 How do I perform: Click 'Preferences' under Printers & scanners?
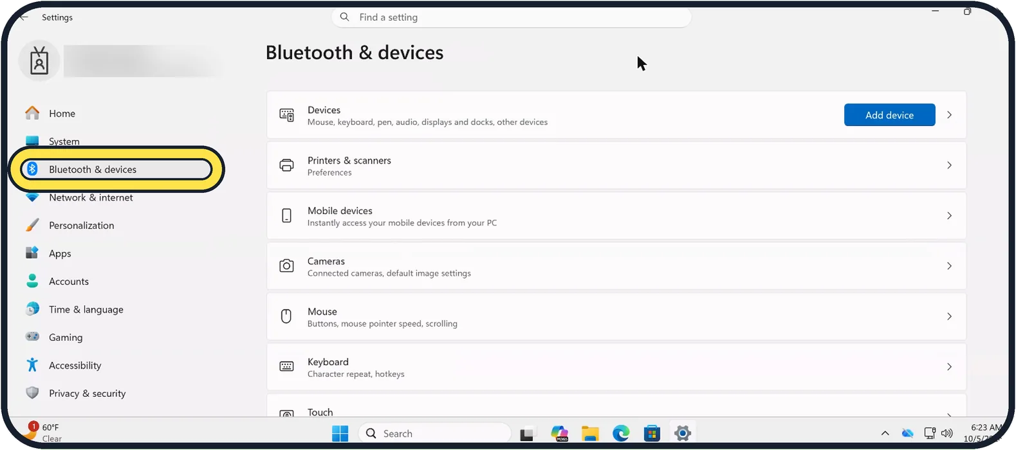329,172
